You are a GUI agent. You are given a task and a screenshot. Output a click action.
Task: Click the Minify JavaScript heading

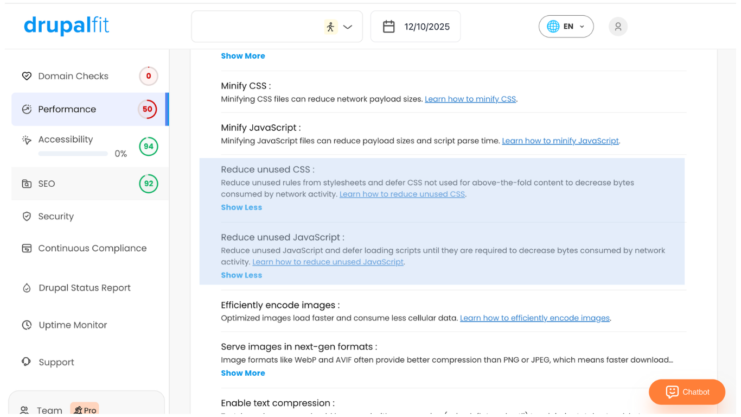pyautogui.click(x=261, y=128)
